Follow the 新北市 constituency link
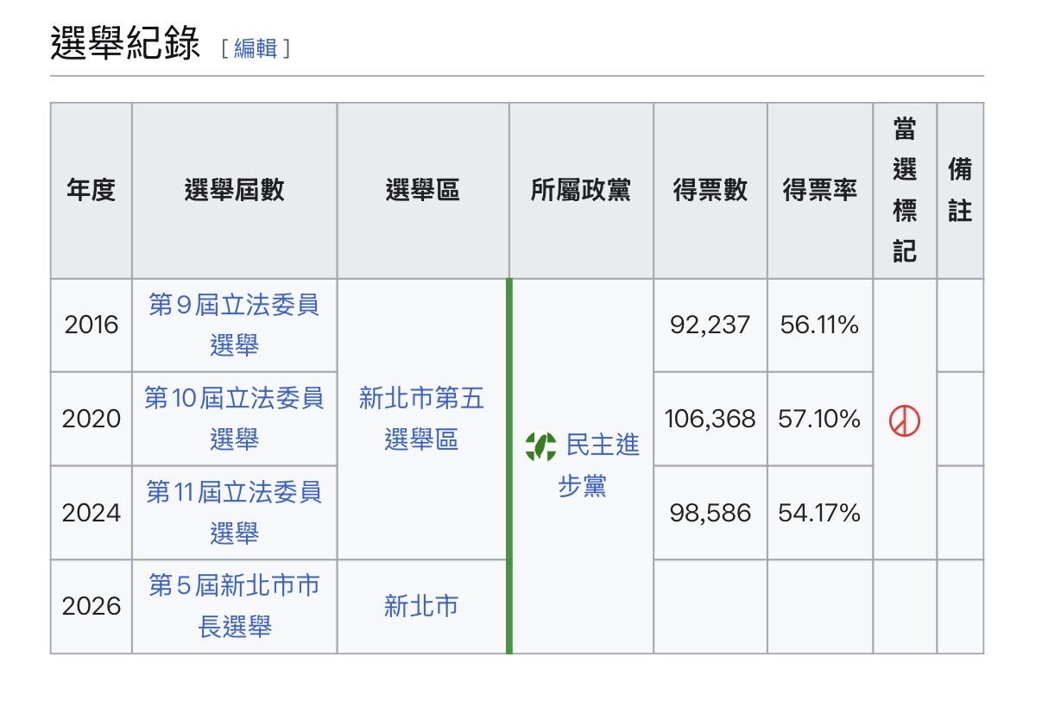 421,607
